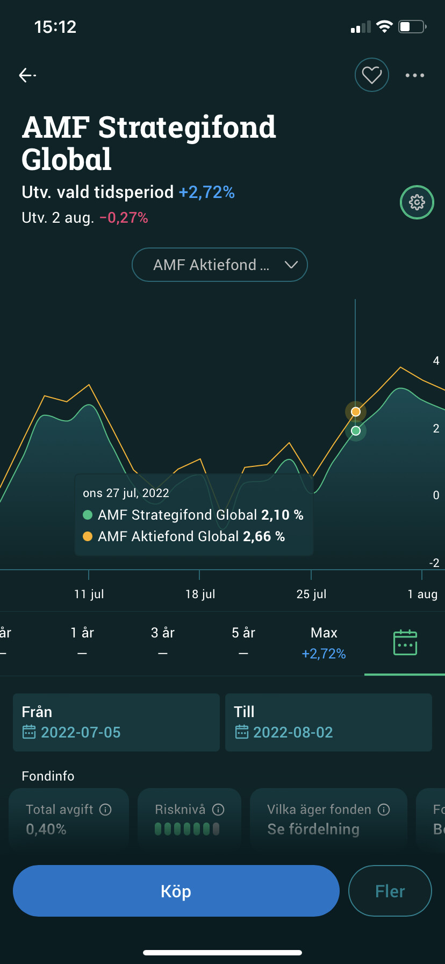This screenshot has width=445, height=964.
Task: Select the custom date range calendar tab
Action: click(405, 643)
